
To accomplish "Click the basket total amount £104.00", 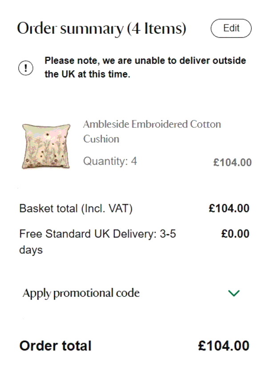I will pos(230,208).
